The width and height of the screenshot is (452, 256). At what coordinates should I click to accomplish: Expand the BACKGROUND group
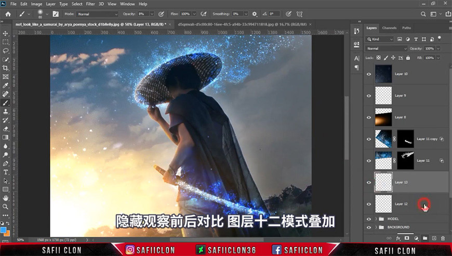pyautogui.click(x=376, y=227)
